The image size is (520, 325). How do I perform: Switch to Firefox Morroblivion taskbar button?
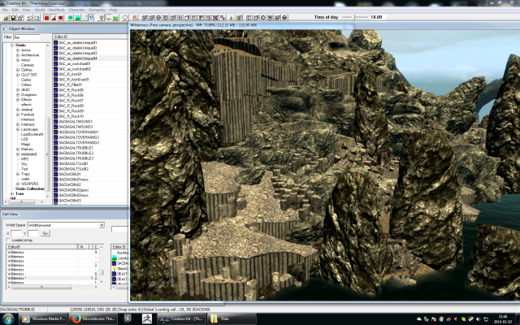pos(94,319)
